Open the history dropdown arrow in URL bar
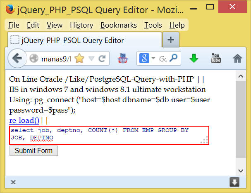 [x=91, y=59]
